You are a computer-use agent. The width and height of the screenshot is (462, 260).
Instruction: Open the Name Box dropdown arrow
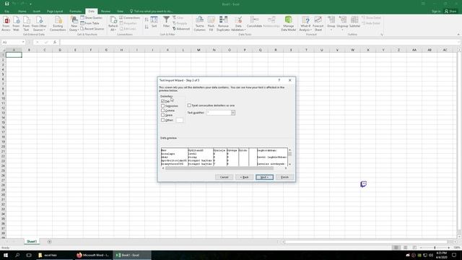coord(23,43)
